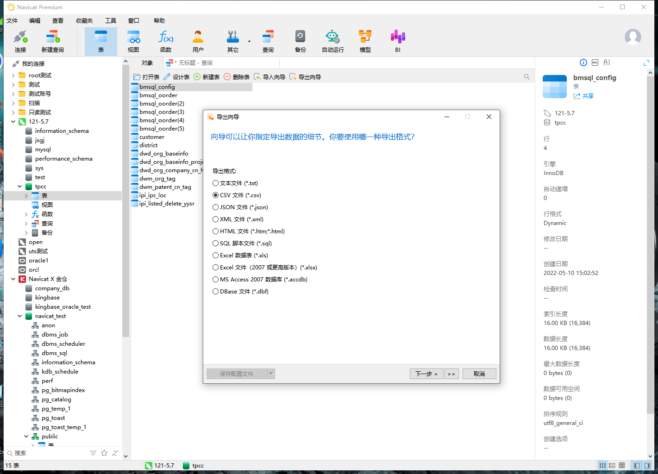Open the BI toolbar icon
The width and height of the screenshot is (658, 474).
[x=398, y=41]
